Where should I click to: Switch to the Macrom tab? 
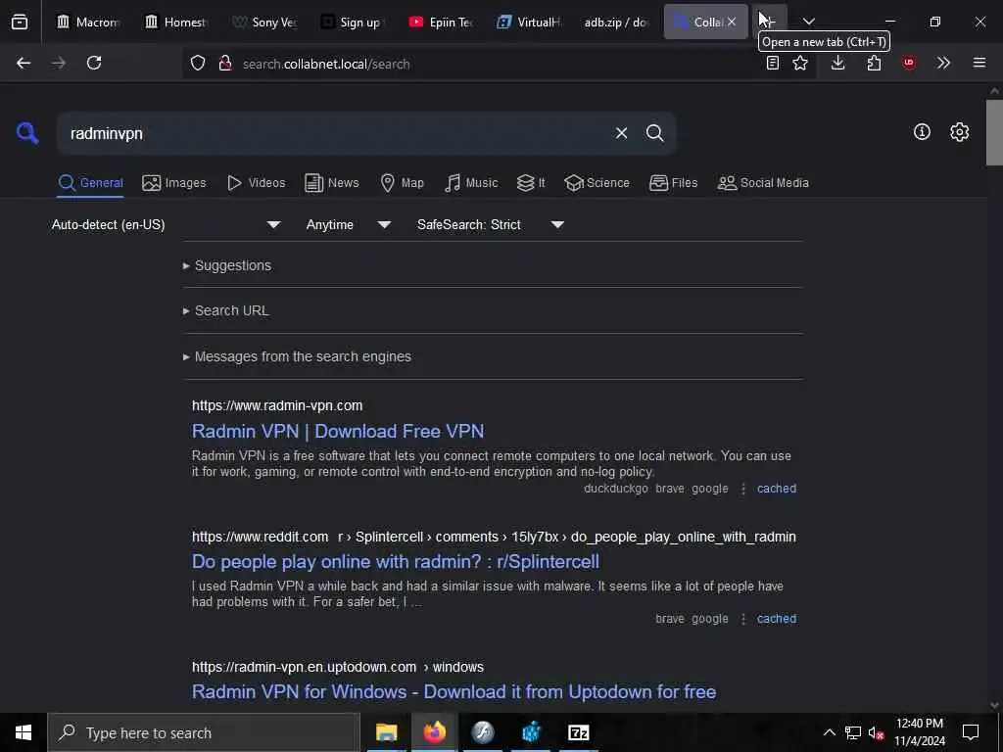(87, 22)
